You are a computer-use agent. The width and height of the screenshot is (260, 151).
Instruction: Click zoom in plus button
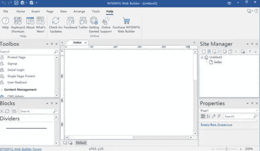(x=241, y=149)
